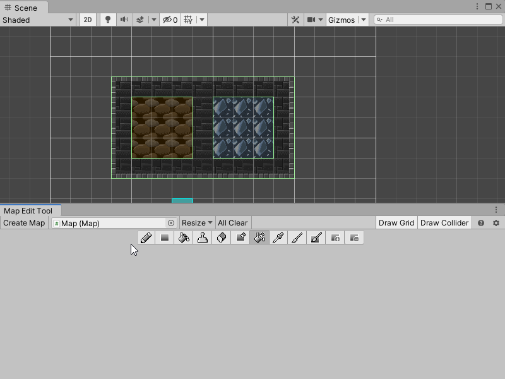This screenshot has height=379, width=505.
Task: Open the Shaded draw mode dropdown
Action: (x=38, y=20)
